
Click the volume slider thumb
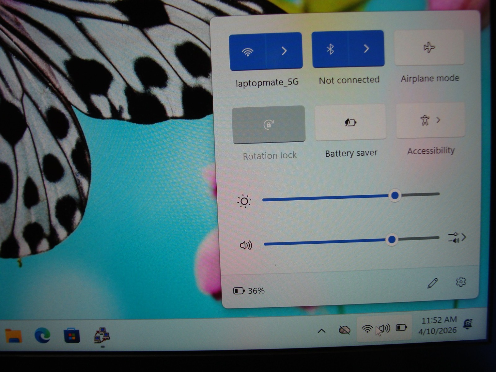click(392, 239)
